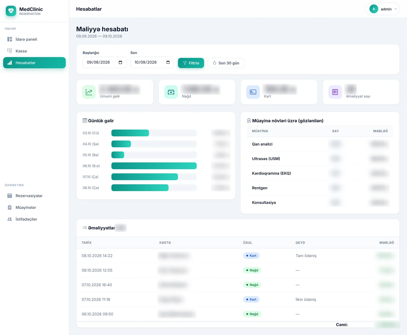Click the Son date input 10/09/2026
The image size is (407, 335).
[152, 62]
